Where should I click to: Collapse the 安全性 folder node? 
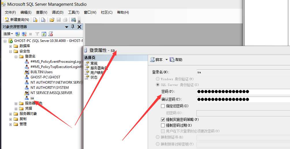[x=11, y=51]
